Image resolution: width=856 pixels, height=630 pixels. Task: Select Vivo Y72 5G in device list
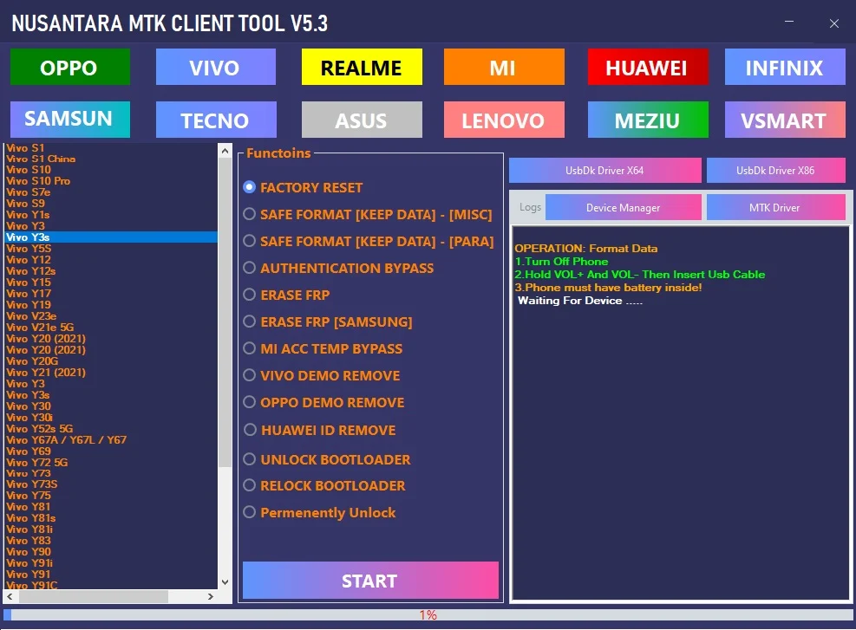pos(111,463)
